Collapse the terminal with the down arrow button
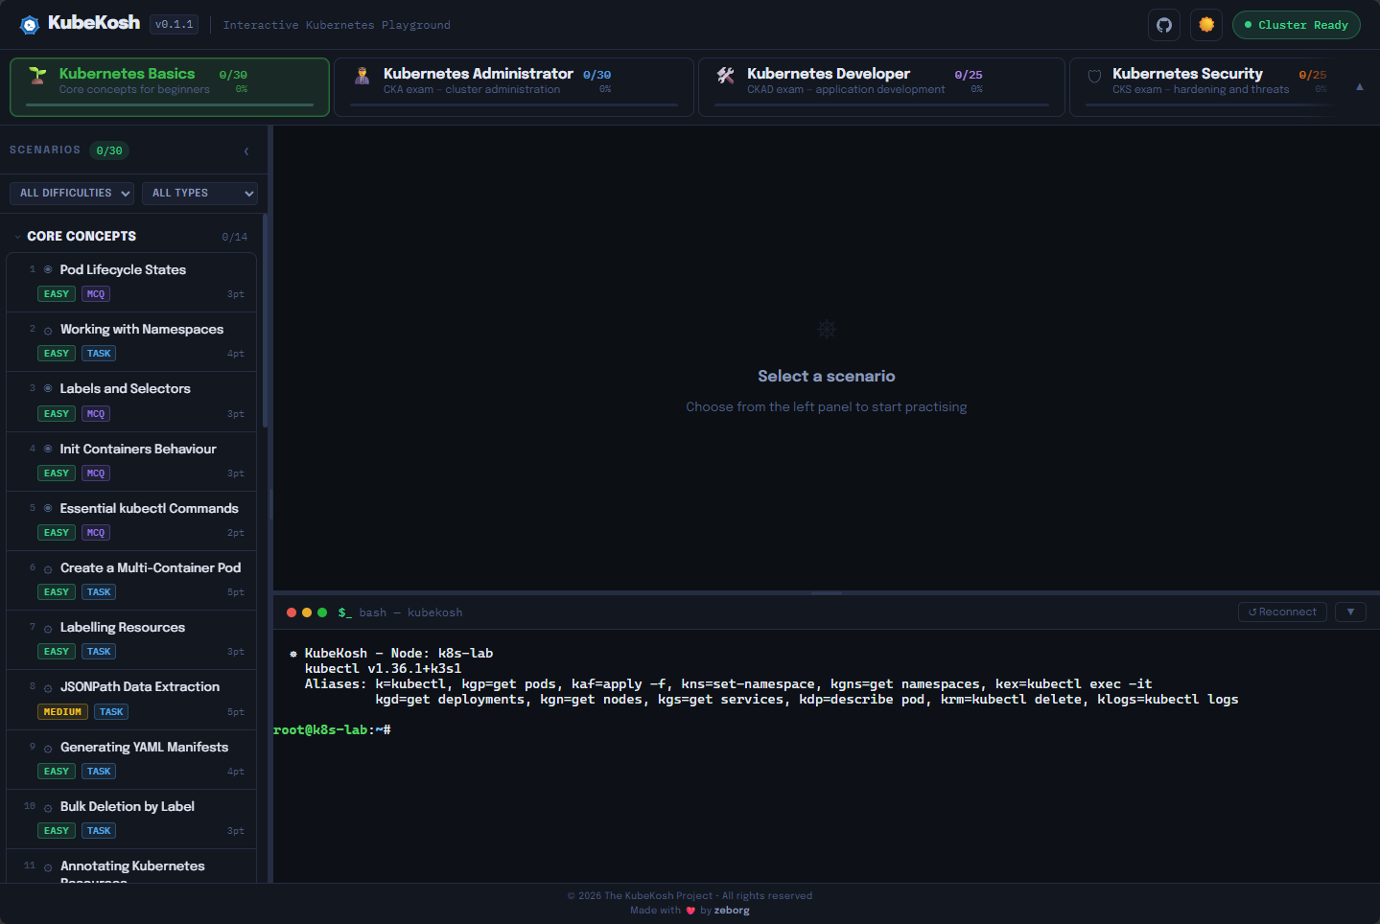The image size is (1380, 924). (x=1350, y=612)
